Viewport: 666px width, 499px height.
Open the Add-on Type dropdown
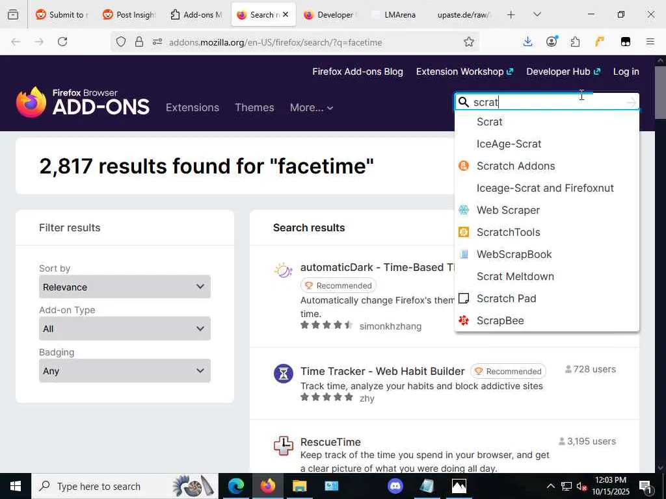(124, 328)
